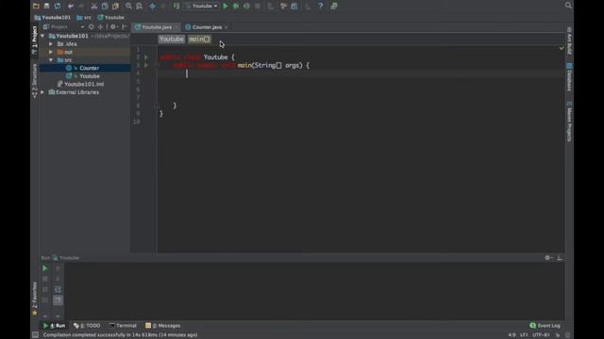Viewport: 604px width, 339px height.
Task: Click src in the navigation breadcrumb
Action: (84, 17)
